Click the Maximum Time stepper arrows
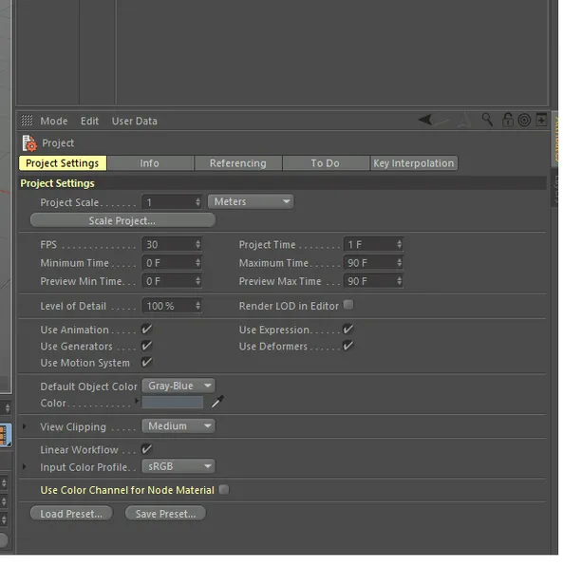This screenshot has width=563, height=566. point(399,263)
